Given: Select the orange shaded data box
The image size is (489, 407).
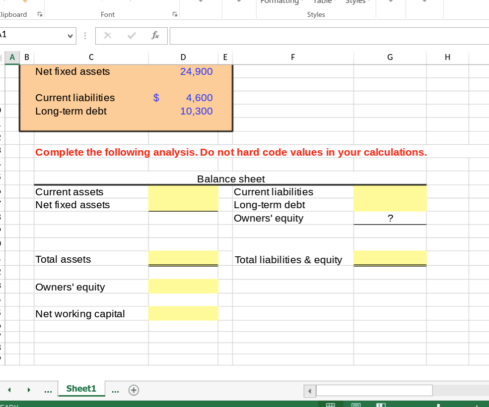Looking at the screenshot, I should coord(126,98).
